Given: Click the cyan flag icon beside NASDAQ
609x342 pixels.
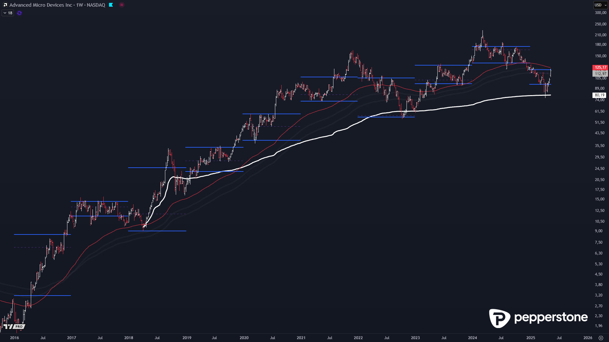Looking at the screenshot, I should coord(111,5).
